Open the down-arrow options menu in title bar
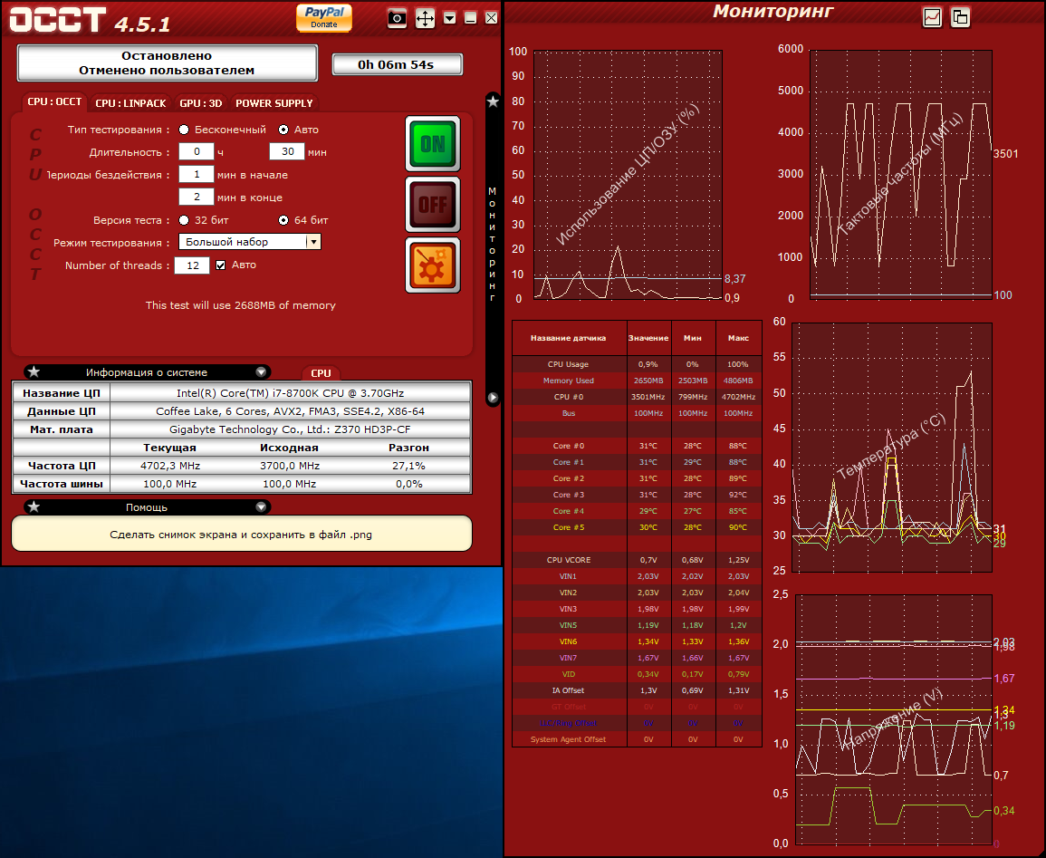The width and height of the screenshot is (1046, 858). click(x=450, y=18)
